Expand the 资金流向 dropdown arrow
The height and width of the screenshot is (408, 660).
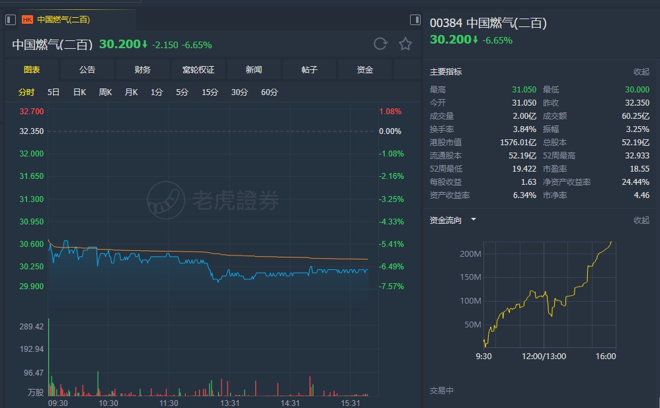point(474,219)
